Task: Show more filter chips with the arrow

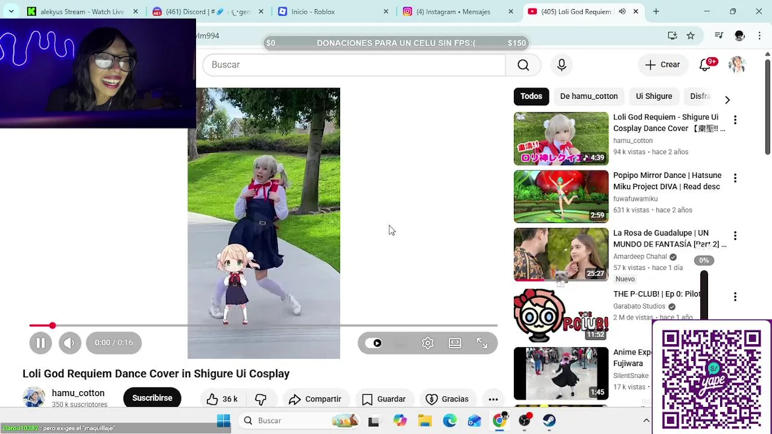Action: (x=727, y=99)
